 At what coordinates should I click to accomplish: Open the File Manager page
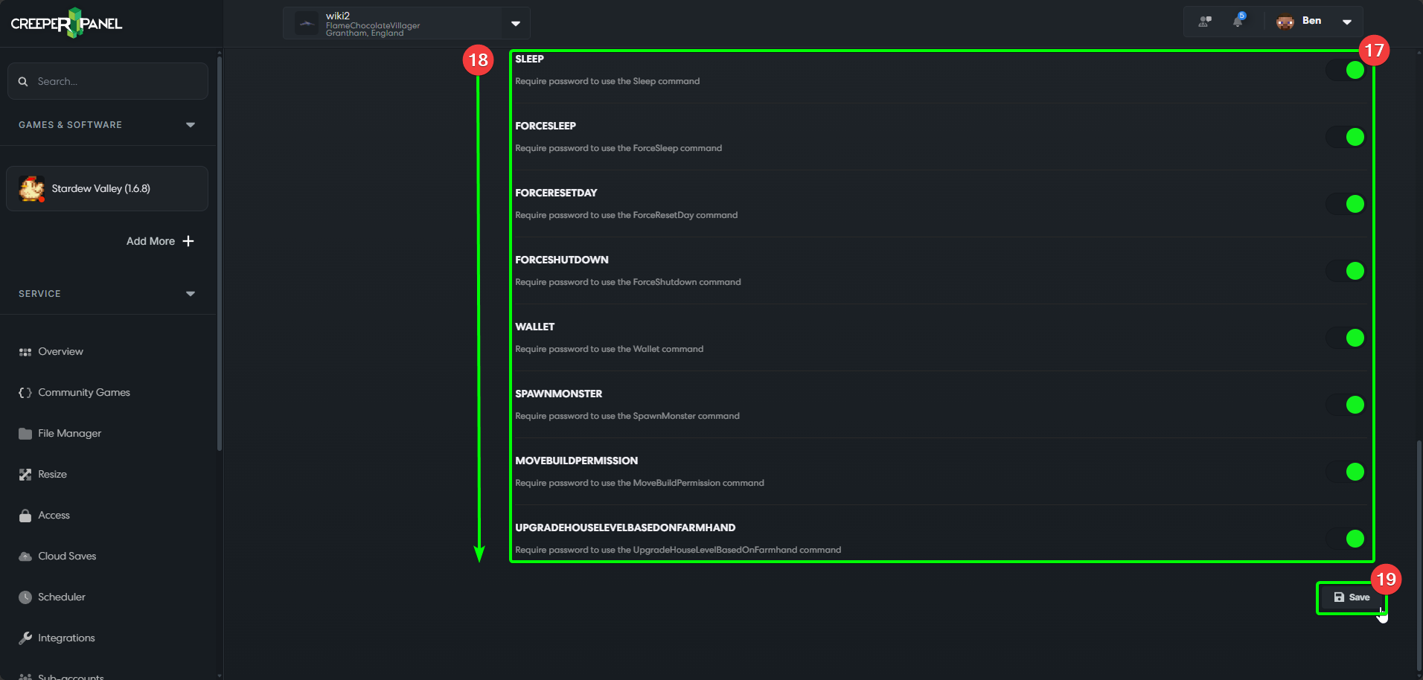(x=69, y=434)
